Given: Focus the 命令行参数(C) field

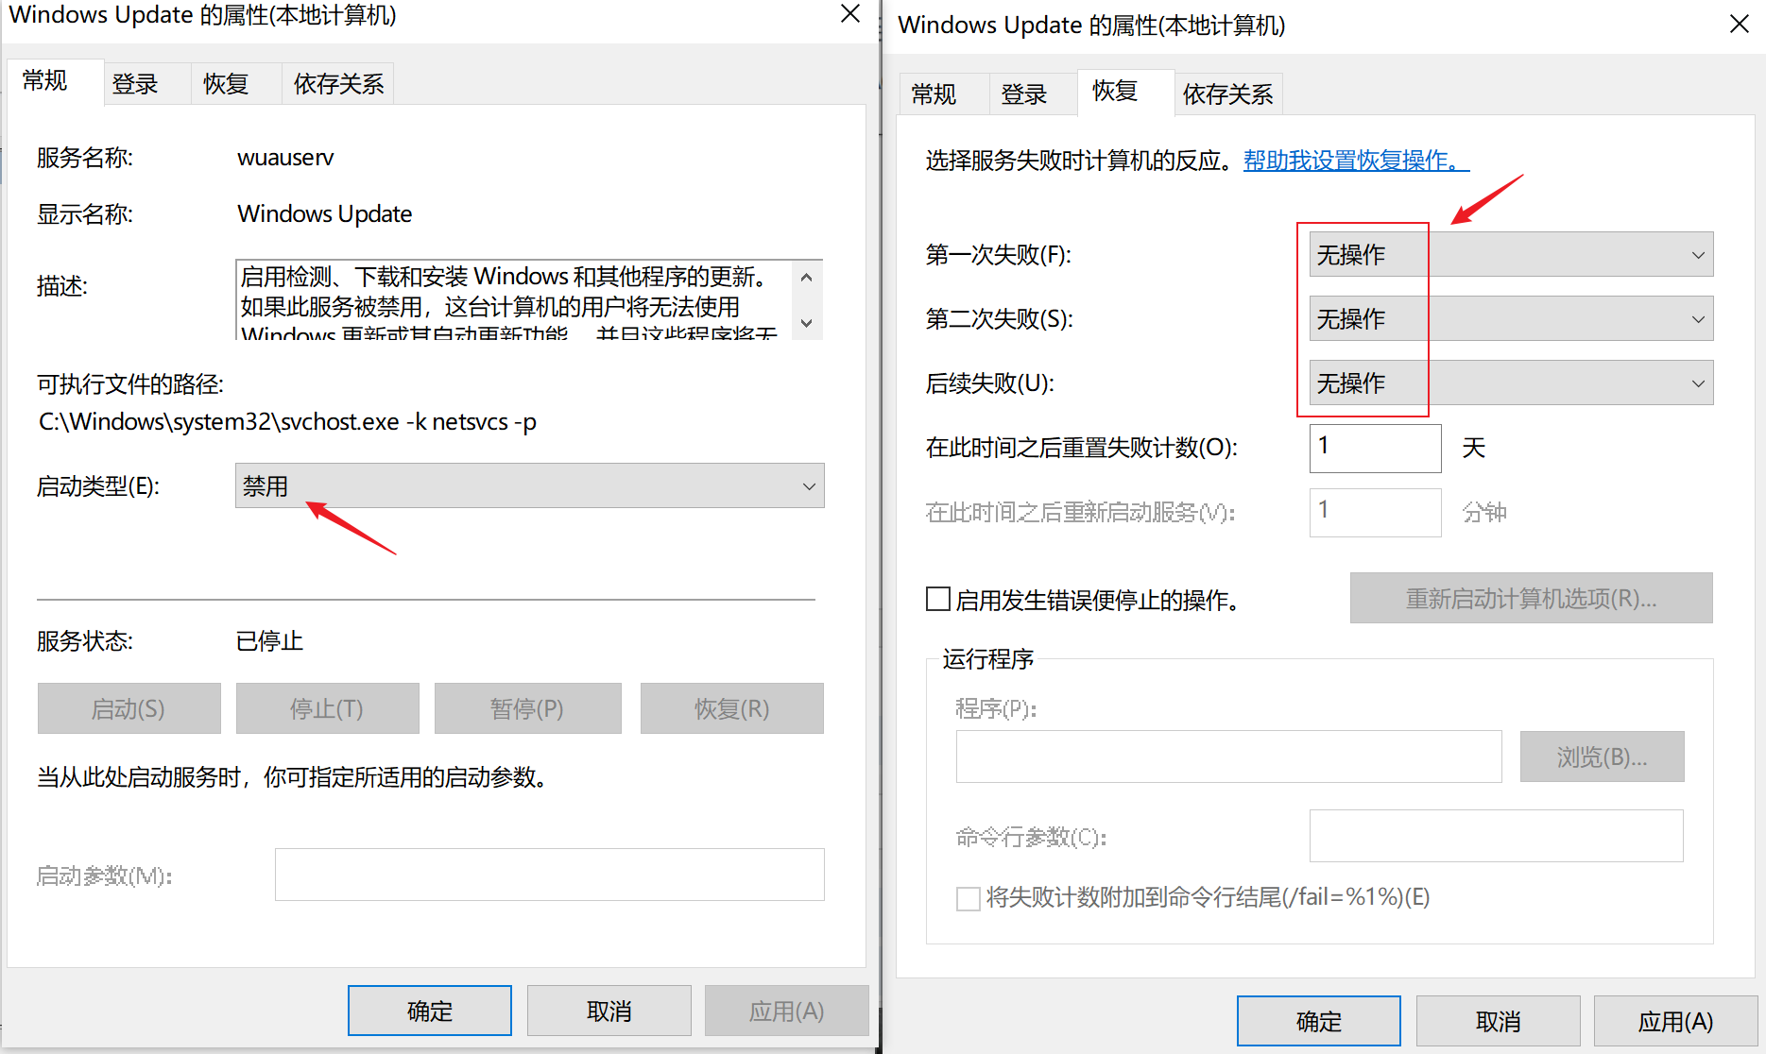Looking at the screenshot, I should (x=1496, y=836).
